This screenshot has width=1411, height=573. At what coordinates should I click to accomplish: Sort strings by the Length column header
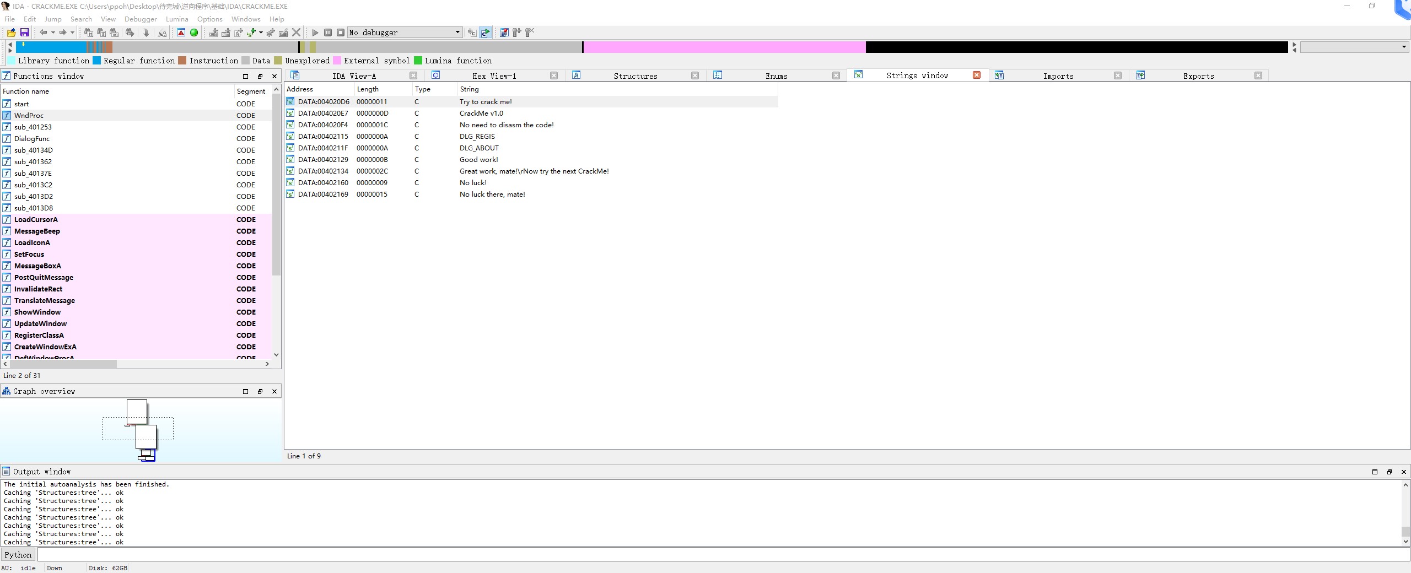click(384, 89)
